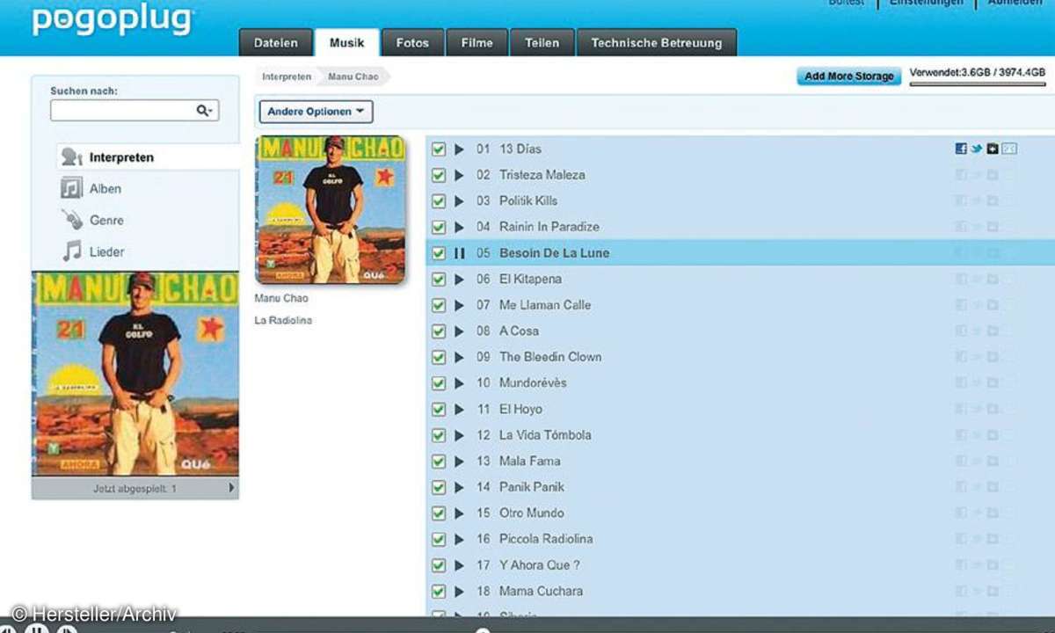
Task: Open the Manu Chao link below the album cover
Action: point(281,299)
